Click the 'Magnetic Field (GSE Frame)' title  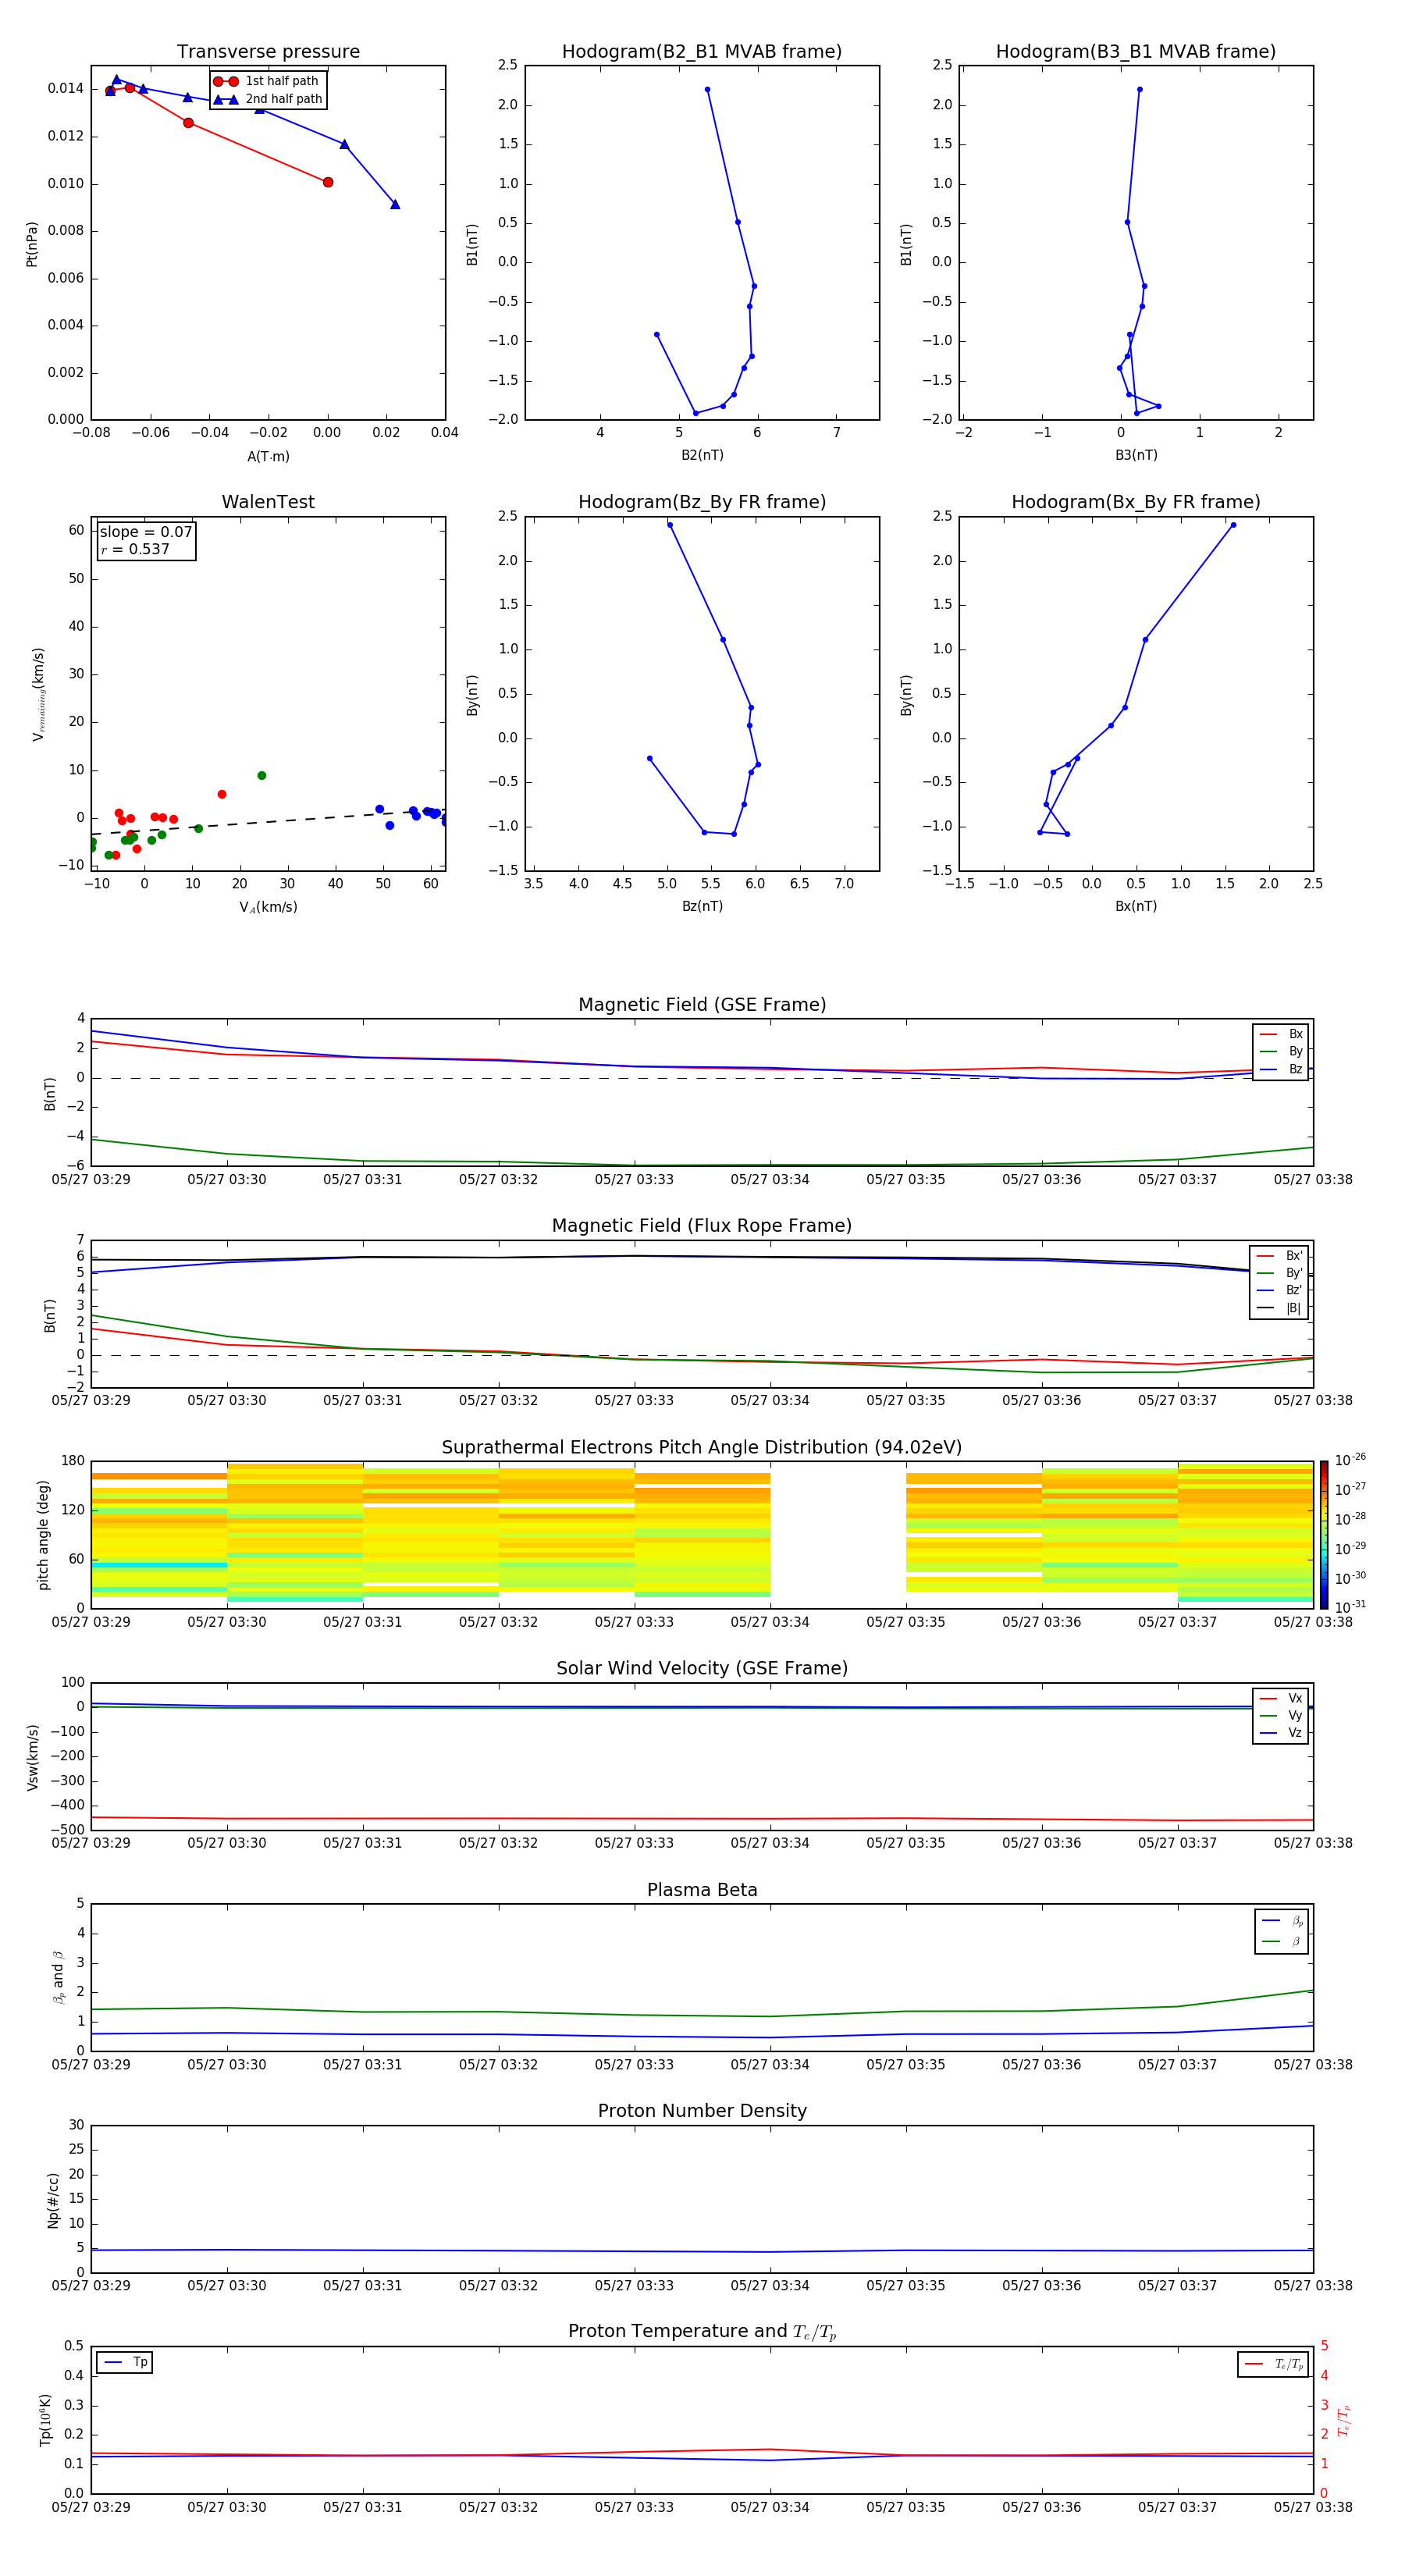point(702,1005)
